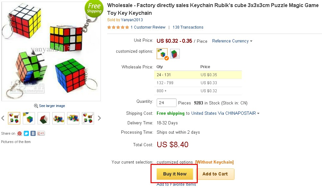Go to previous thumbnails with left arrow
The image size is (322, 188).
click(3, 118)
